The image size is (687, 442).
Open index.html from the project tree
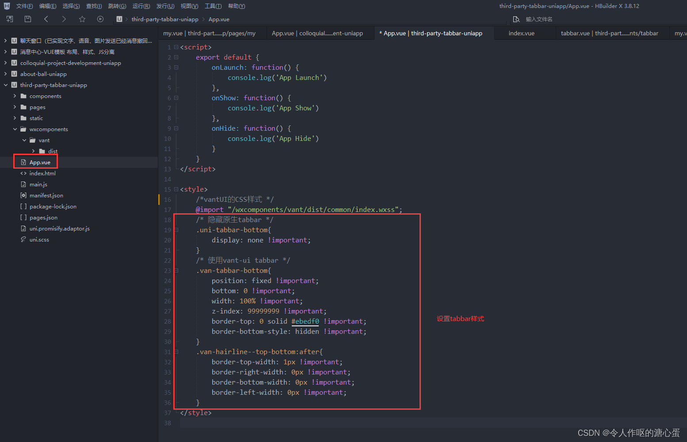pos(42,173)
